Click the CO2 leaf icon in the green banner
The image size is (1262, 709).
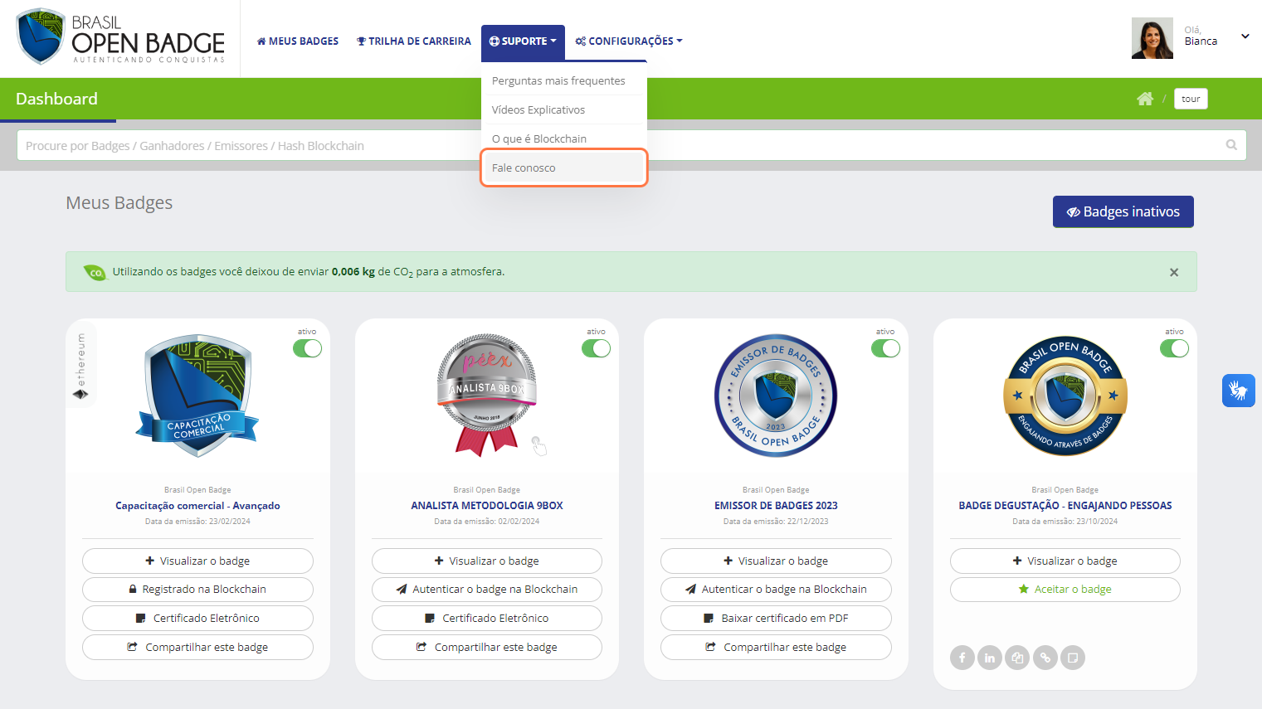(95, 272)
